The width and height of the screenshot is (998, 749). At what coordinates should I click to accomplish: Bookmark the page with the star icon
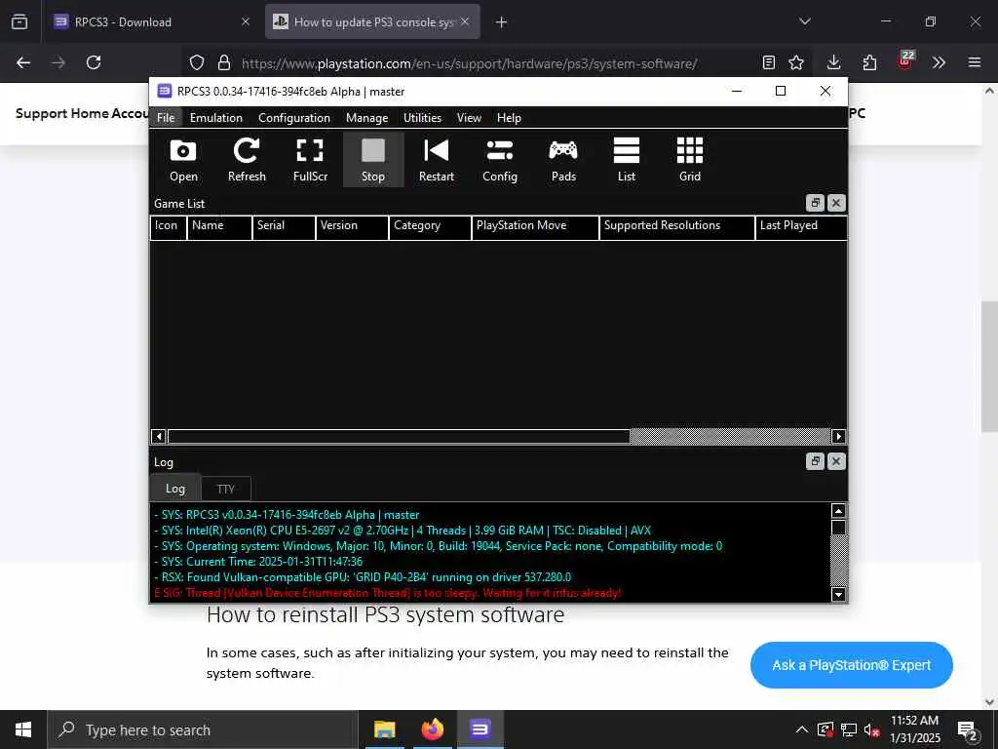point(795,62)
